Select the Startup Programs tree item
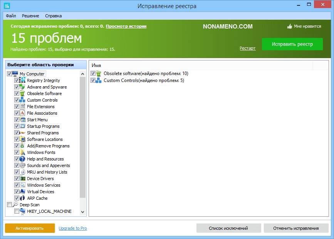The width and height of the screenshot is (334, 239). [43, 126]
